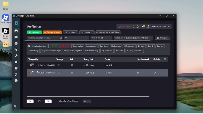Open the wrench tools icon in sidebar
The height and width of the screenshot is (114, 203).
pyautogui.click(x=16, y=56)
